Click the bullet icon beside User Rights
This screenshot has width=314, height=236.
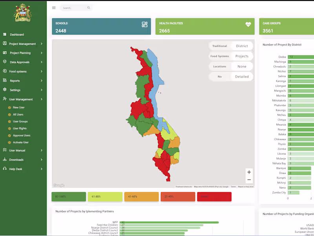click(x=9, y=129)
